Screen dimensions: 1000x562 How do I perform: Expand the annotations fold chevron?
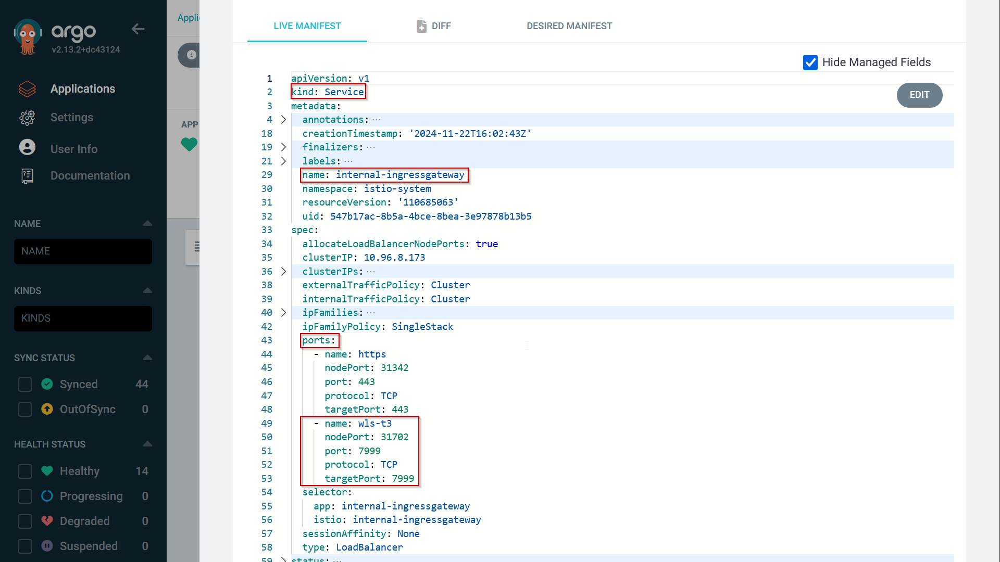[x=283, y=120]
